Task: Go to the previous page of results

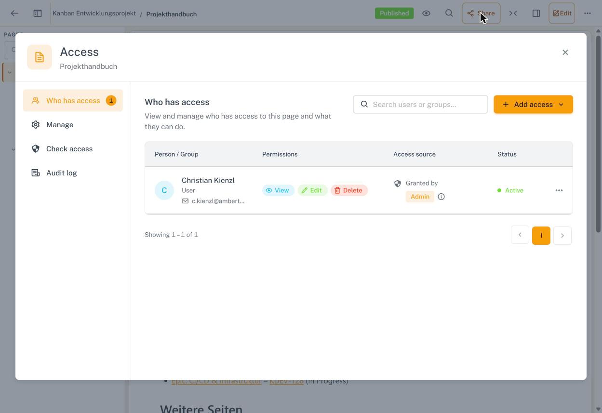Action: click(x=520, y=235)
